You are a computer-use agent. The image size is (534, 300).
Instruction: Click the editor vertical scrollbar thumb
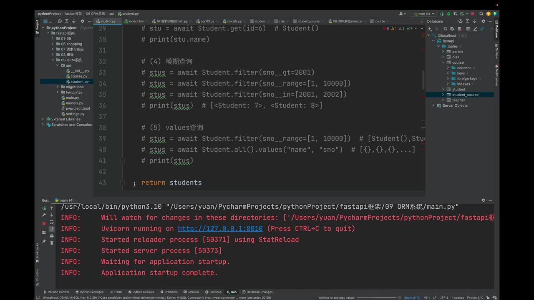coord(423,80)
